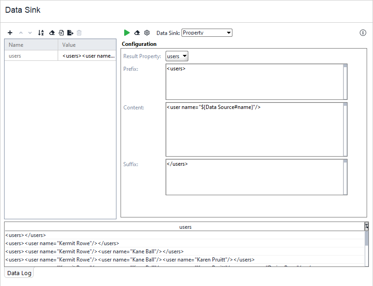The width and height of the screenshot is (373, 286).
Task: Click the users column header in log
Action: [185, 227]
